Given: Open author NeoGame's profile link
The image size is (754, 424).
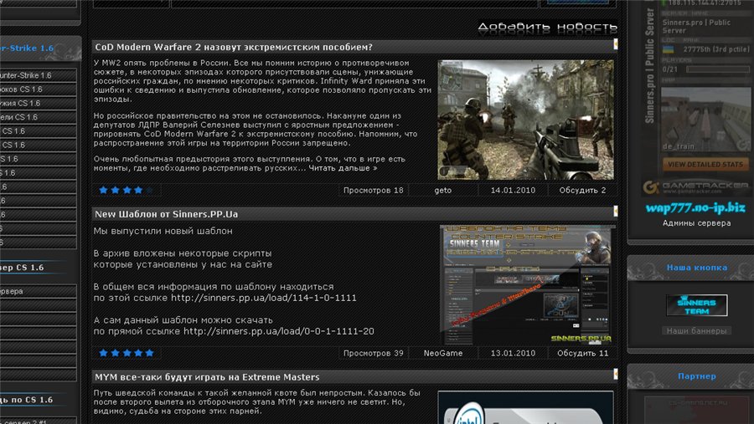Looking at the screenshot, I should [443, 353].
